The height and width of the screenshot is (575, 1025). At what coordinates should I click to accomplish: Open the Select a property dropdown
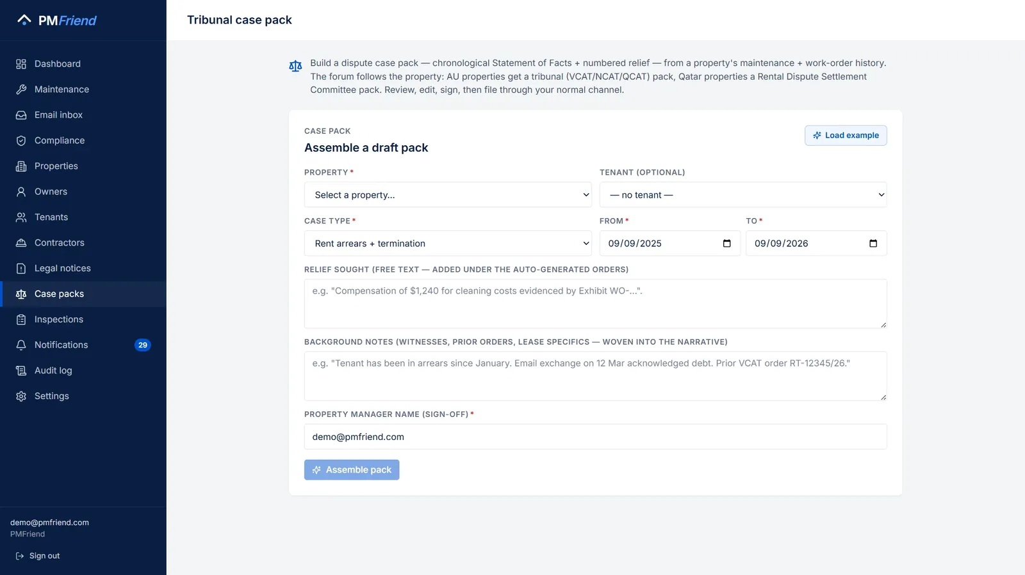(448, 194)
